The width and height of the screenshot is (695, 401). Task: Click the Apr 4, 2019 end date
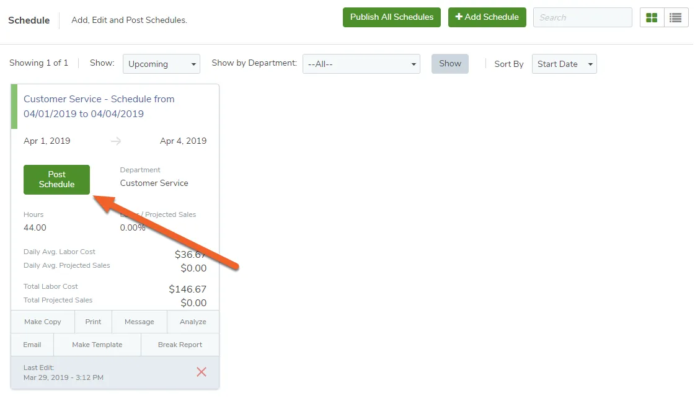click(x=183, y=141)
